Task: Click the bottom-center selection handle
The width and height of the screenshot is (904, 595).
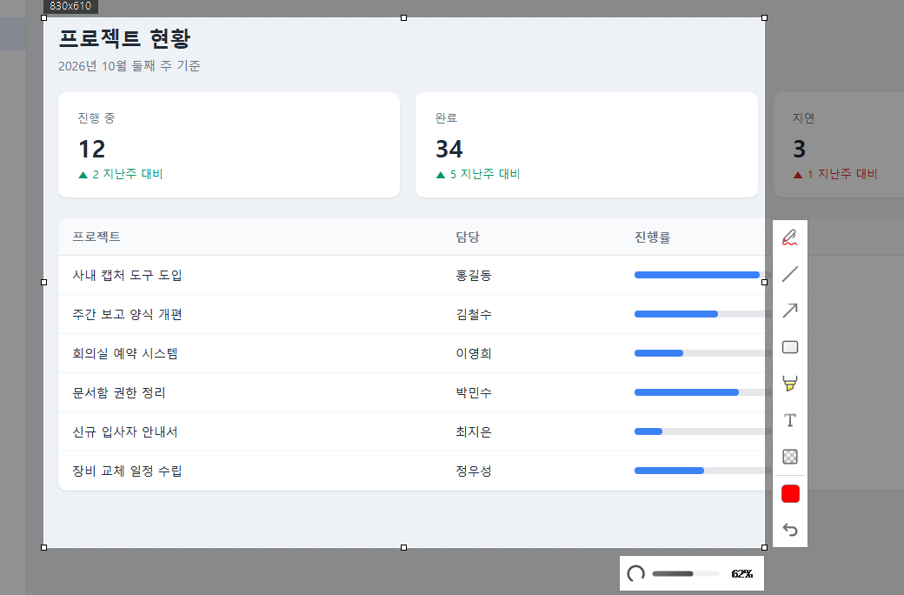Action: [x=403, y=547]
